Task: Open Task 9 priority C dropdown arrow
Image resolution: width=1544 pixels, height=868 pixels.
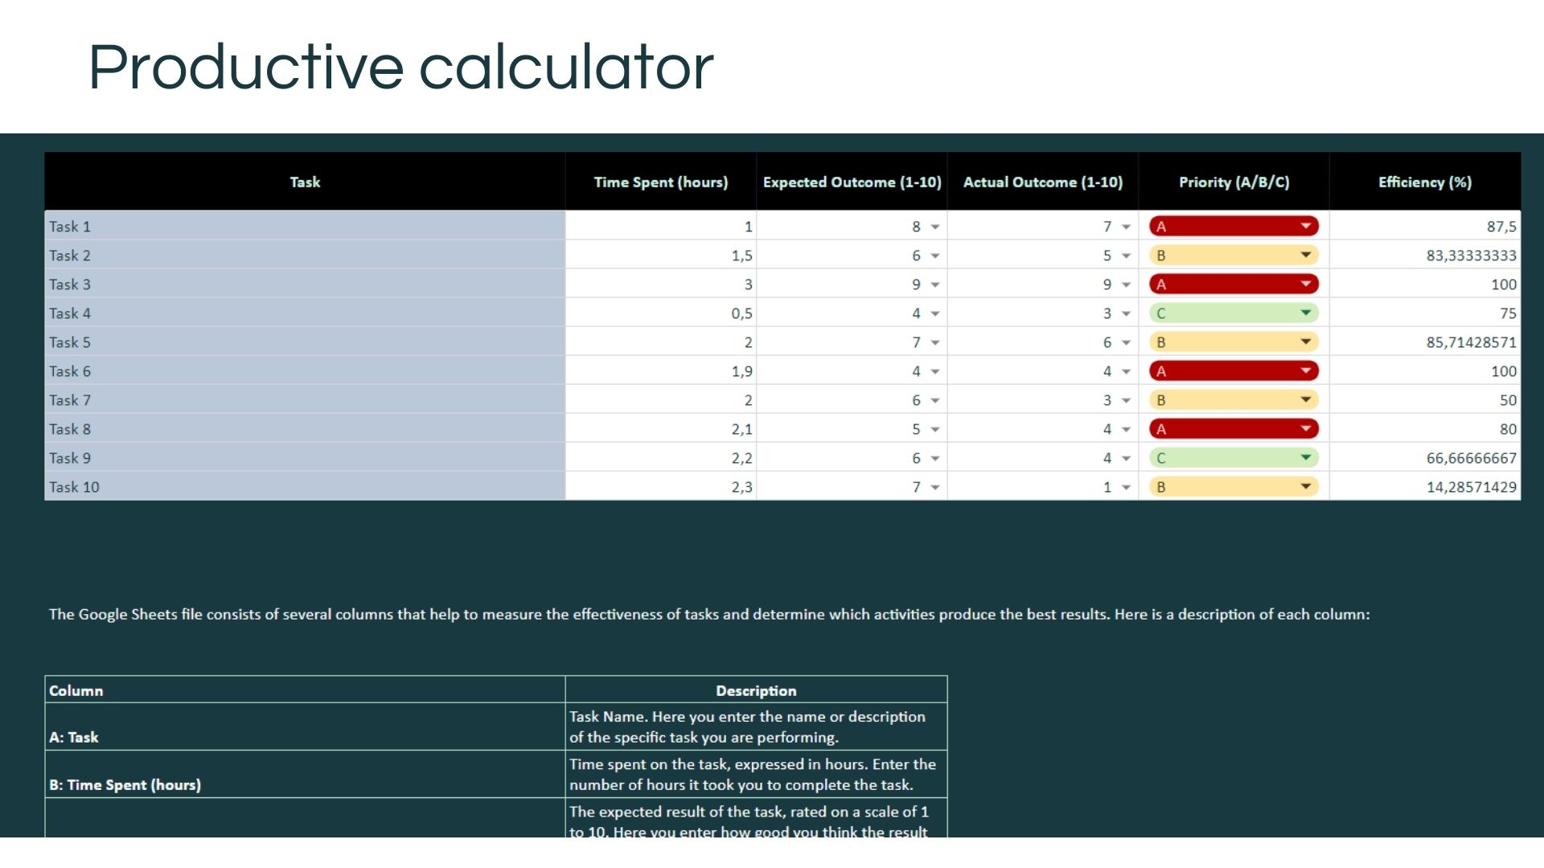Action: (1306, 458)
